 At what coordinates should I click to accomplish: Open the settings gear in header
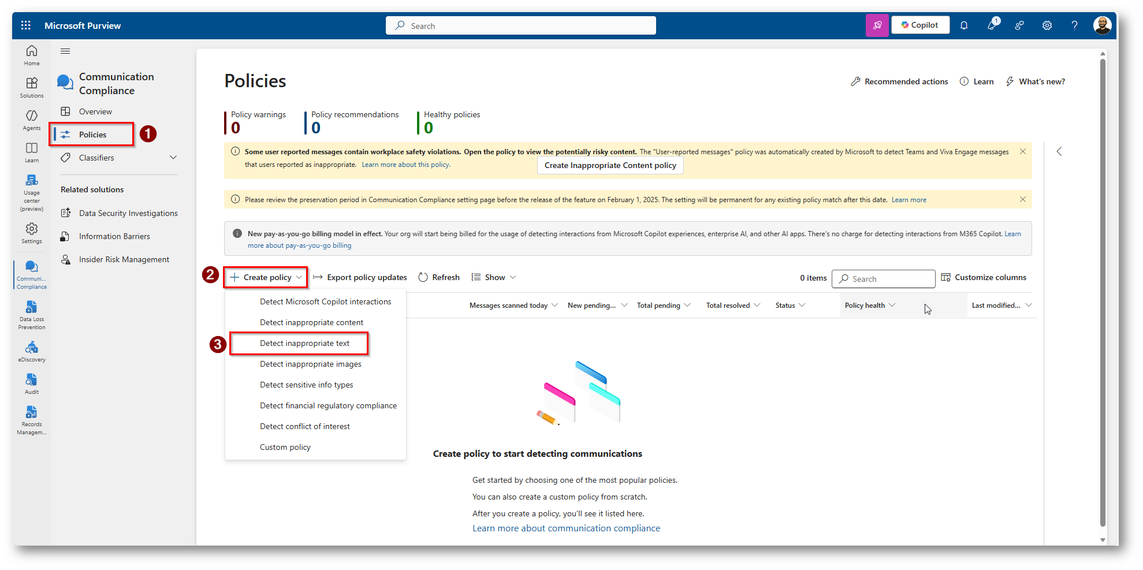click(1047, 25)
